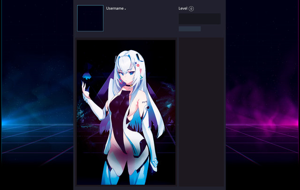The image size is (300, 190).
Task: Click the small blue button under Level box
Action: (x=189, y=29)
